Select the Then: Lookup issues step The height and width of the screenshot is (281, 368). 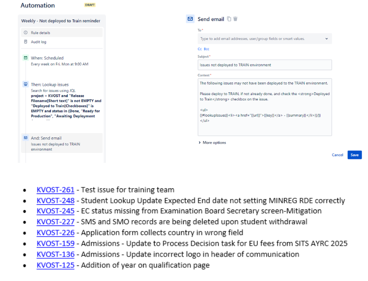click(62, 100)
